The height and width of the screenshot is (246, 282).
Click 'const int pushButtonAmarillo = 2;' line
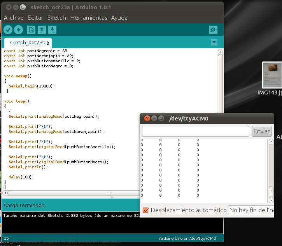coord(42,61)
